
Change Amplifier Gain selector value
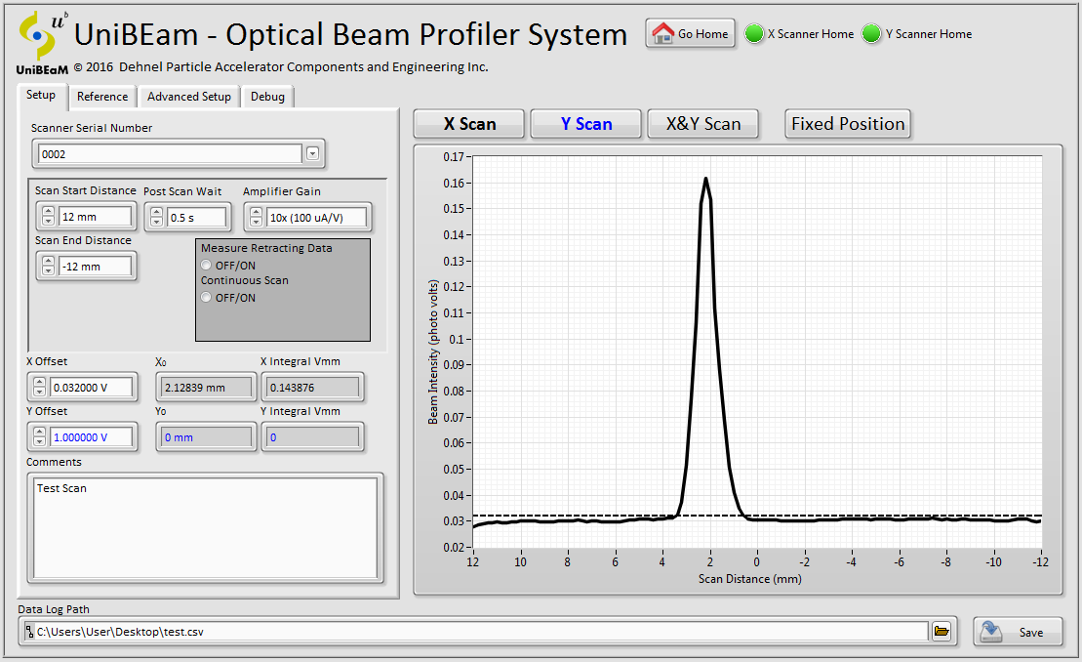[255, 217]
